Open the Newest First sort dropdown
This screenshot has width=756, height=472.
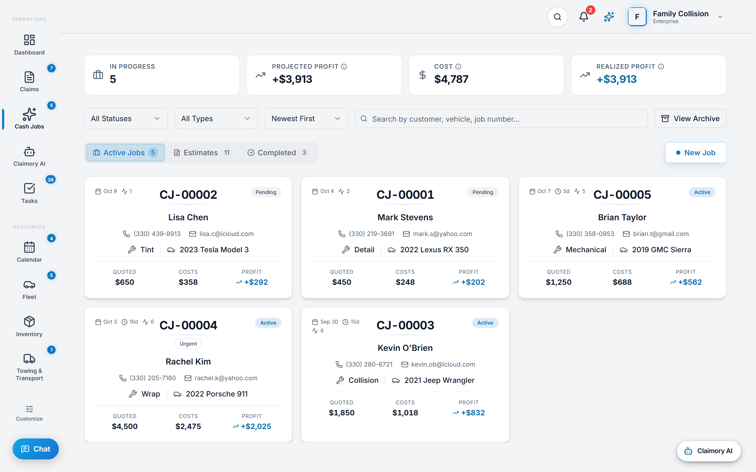tap(306, 119)
